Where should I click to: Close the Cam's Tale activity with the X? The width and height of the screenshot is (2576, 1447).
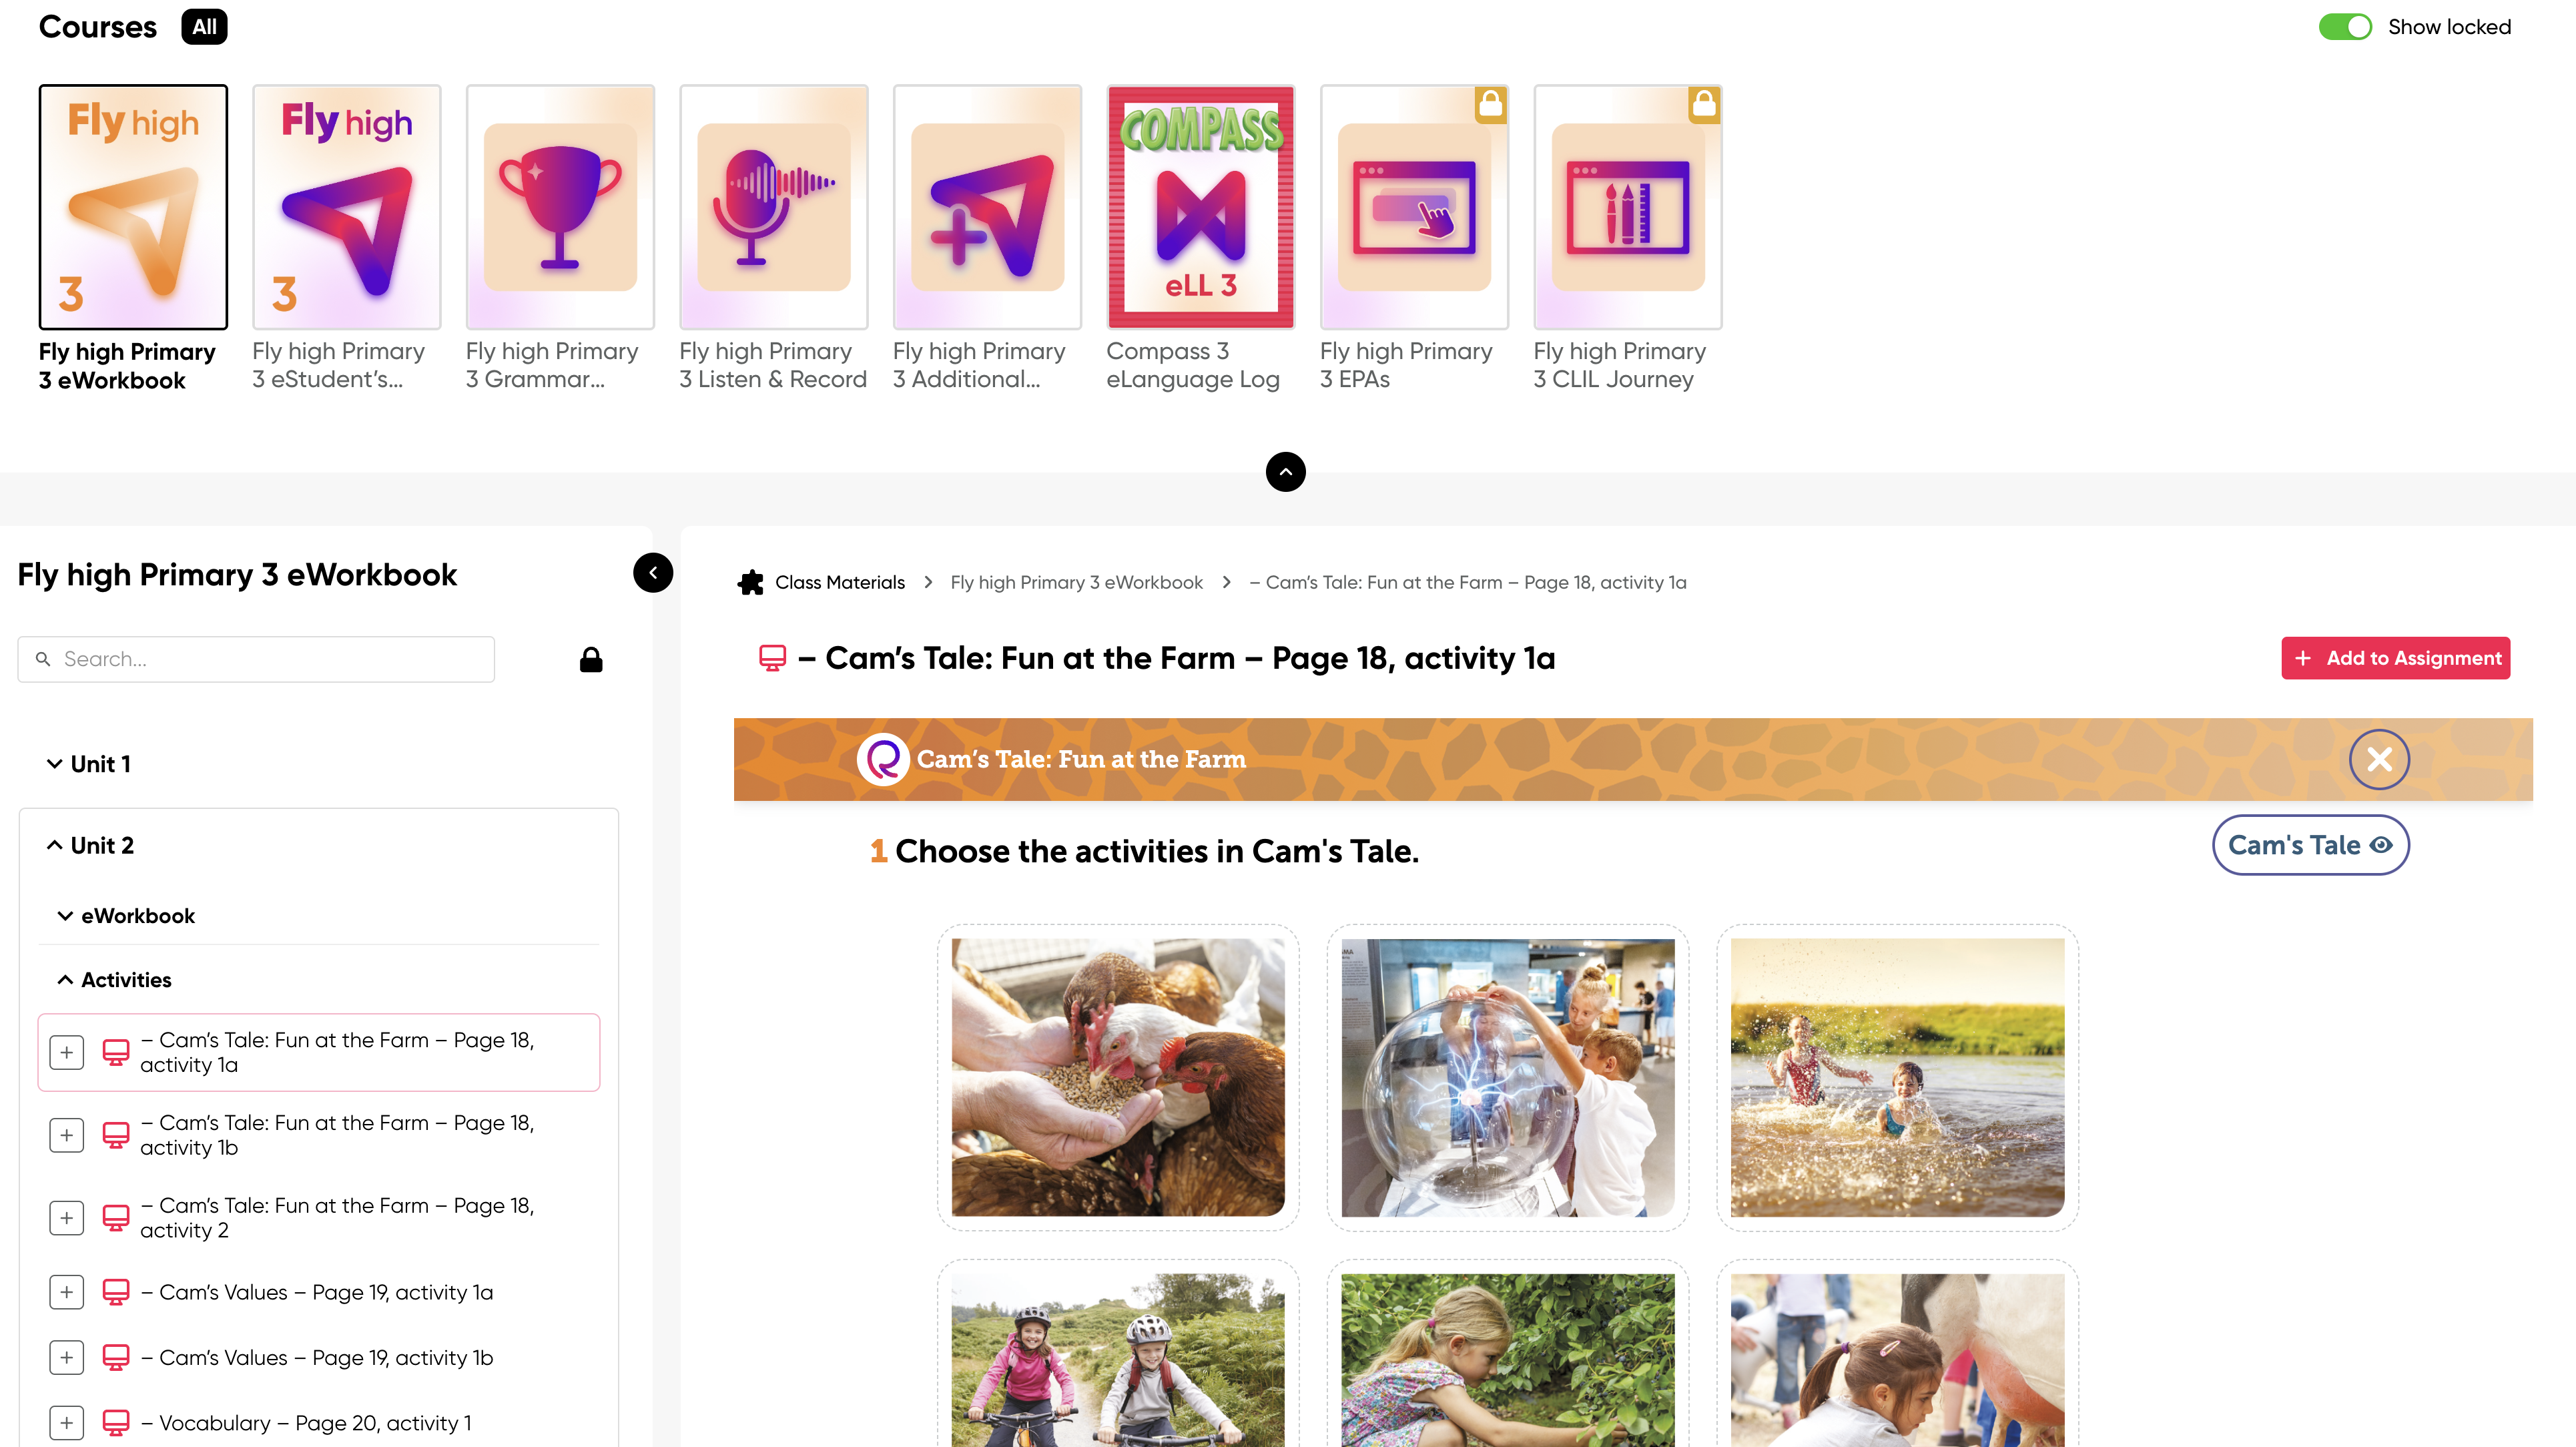coord(2379,759)
